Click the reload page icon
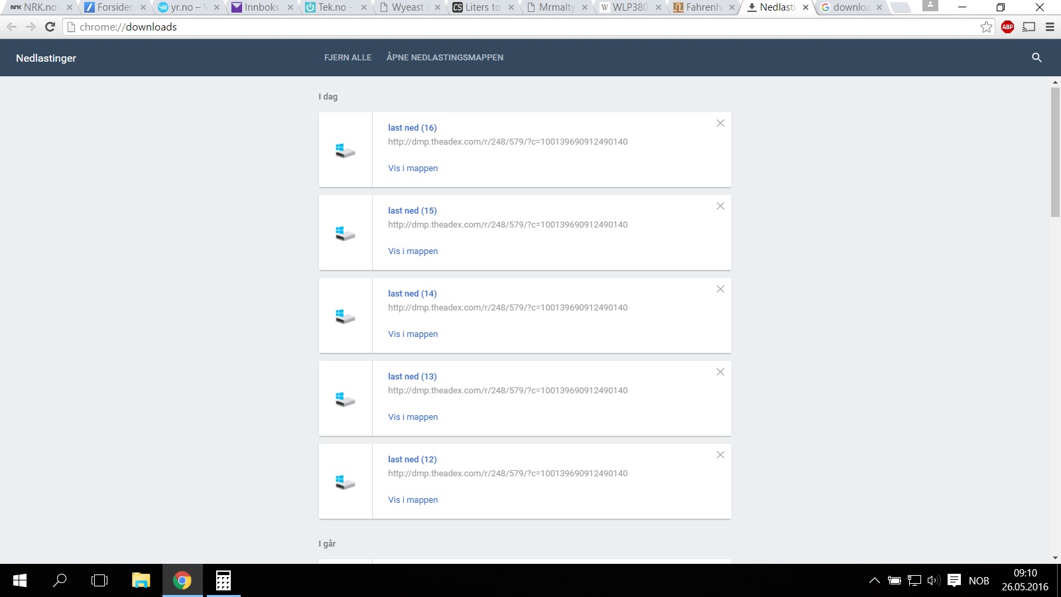 (x=50, y=27)
